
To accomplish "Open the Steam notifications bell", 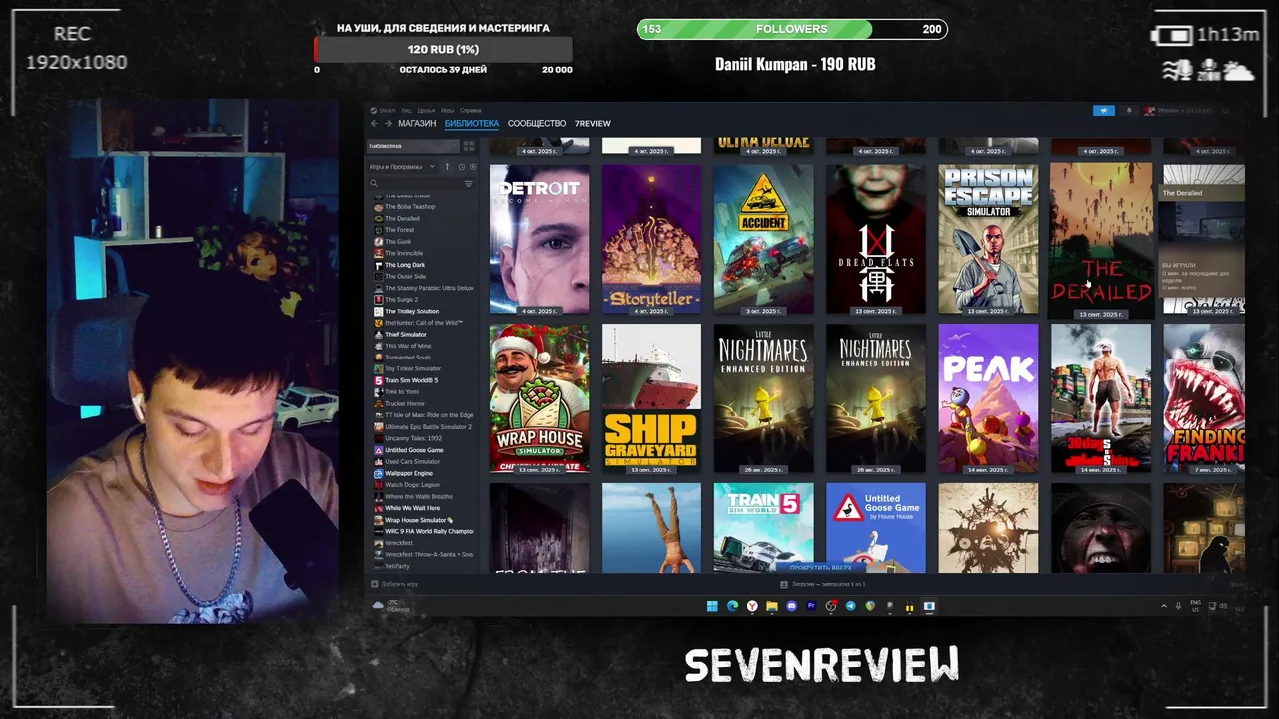I will pos(1129,110).
